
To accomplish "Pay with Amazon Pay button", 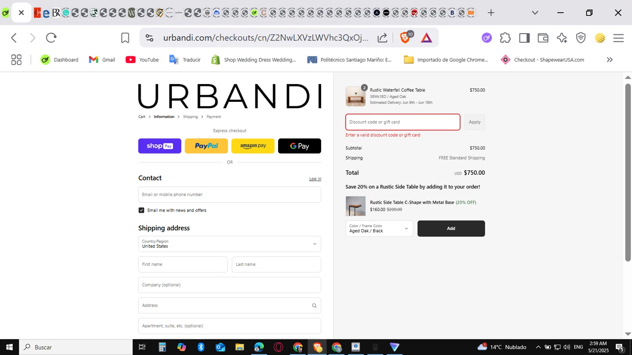I will pyautogui.click(x=253, y=146).
